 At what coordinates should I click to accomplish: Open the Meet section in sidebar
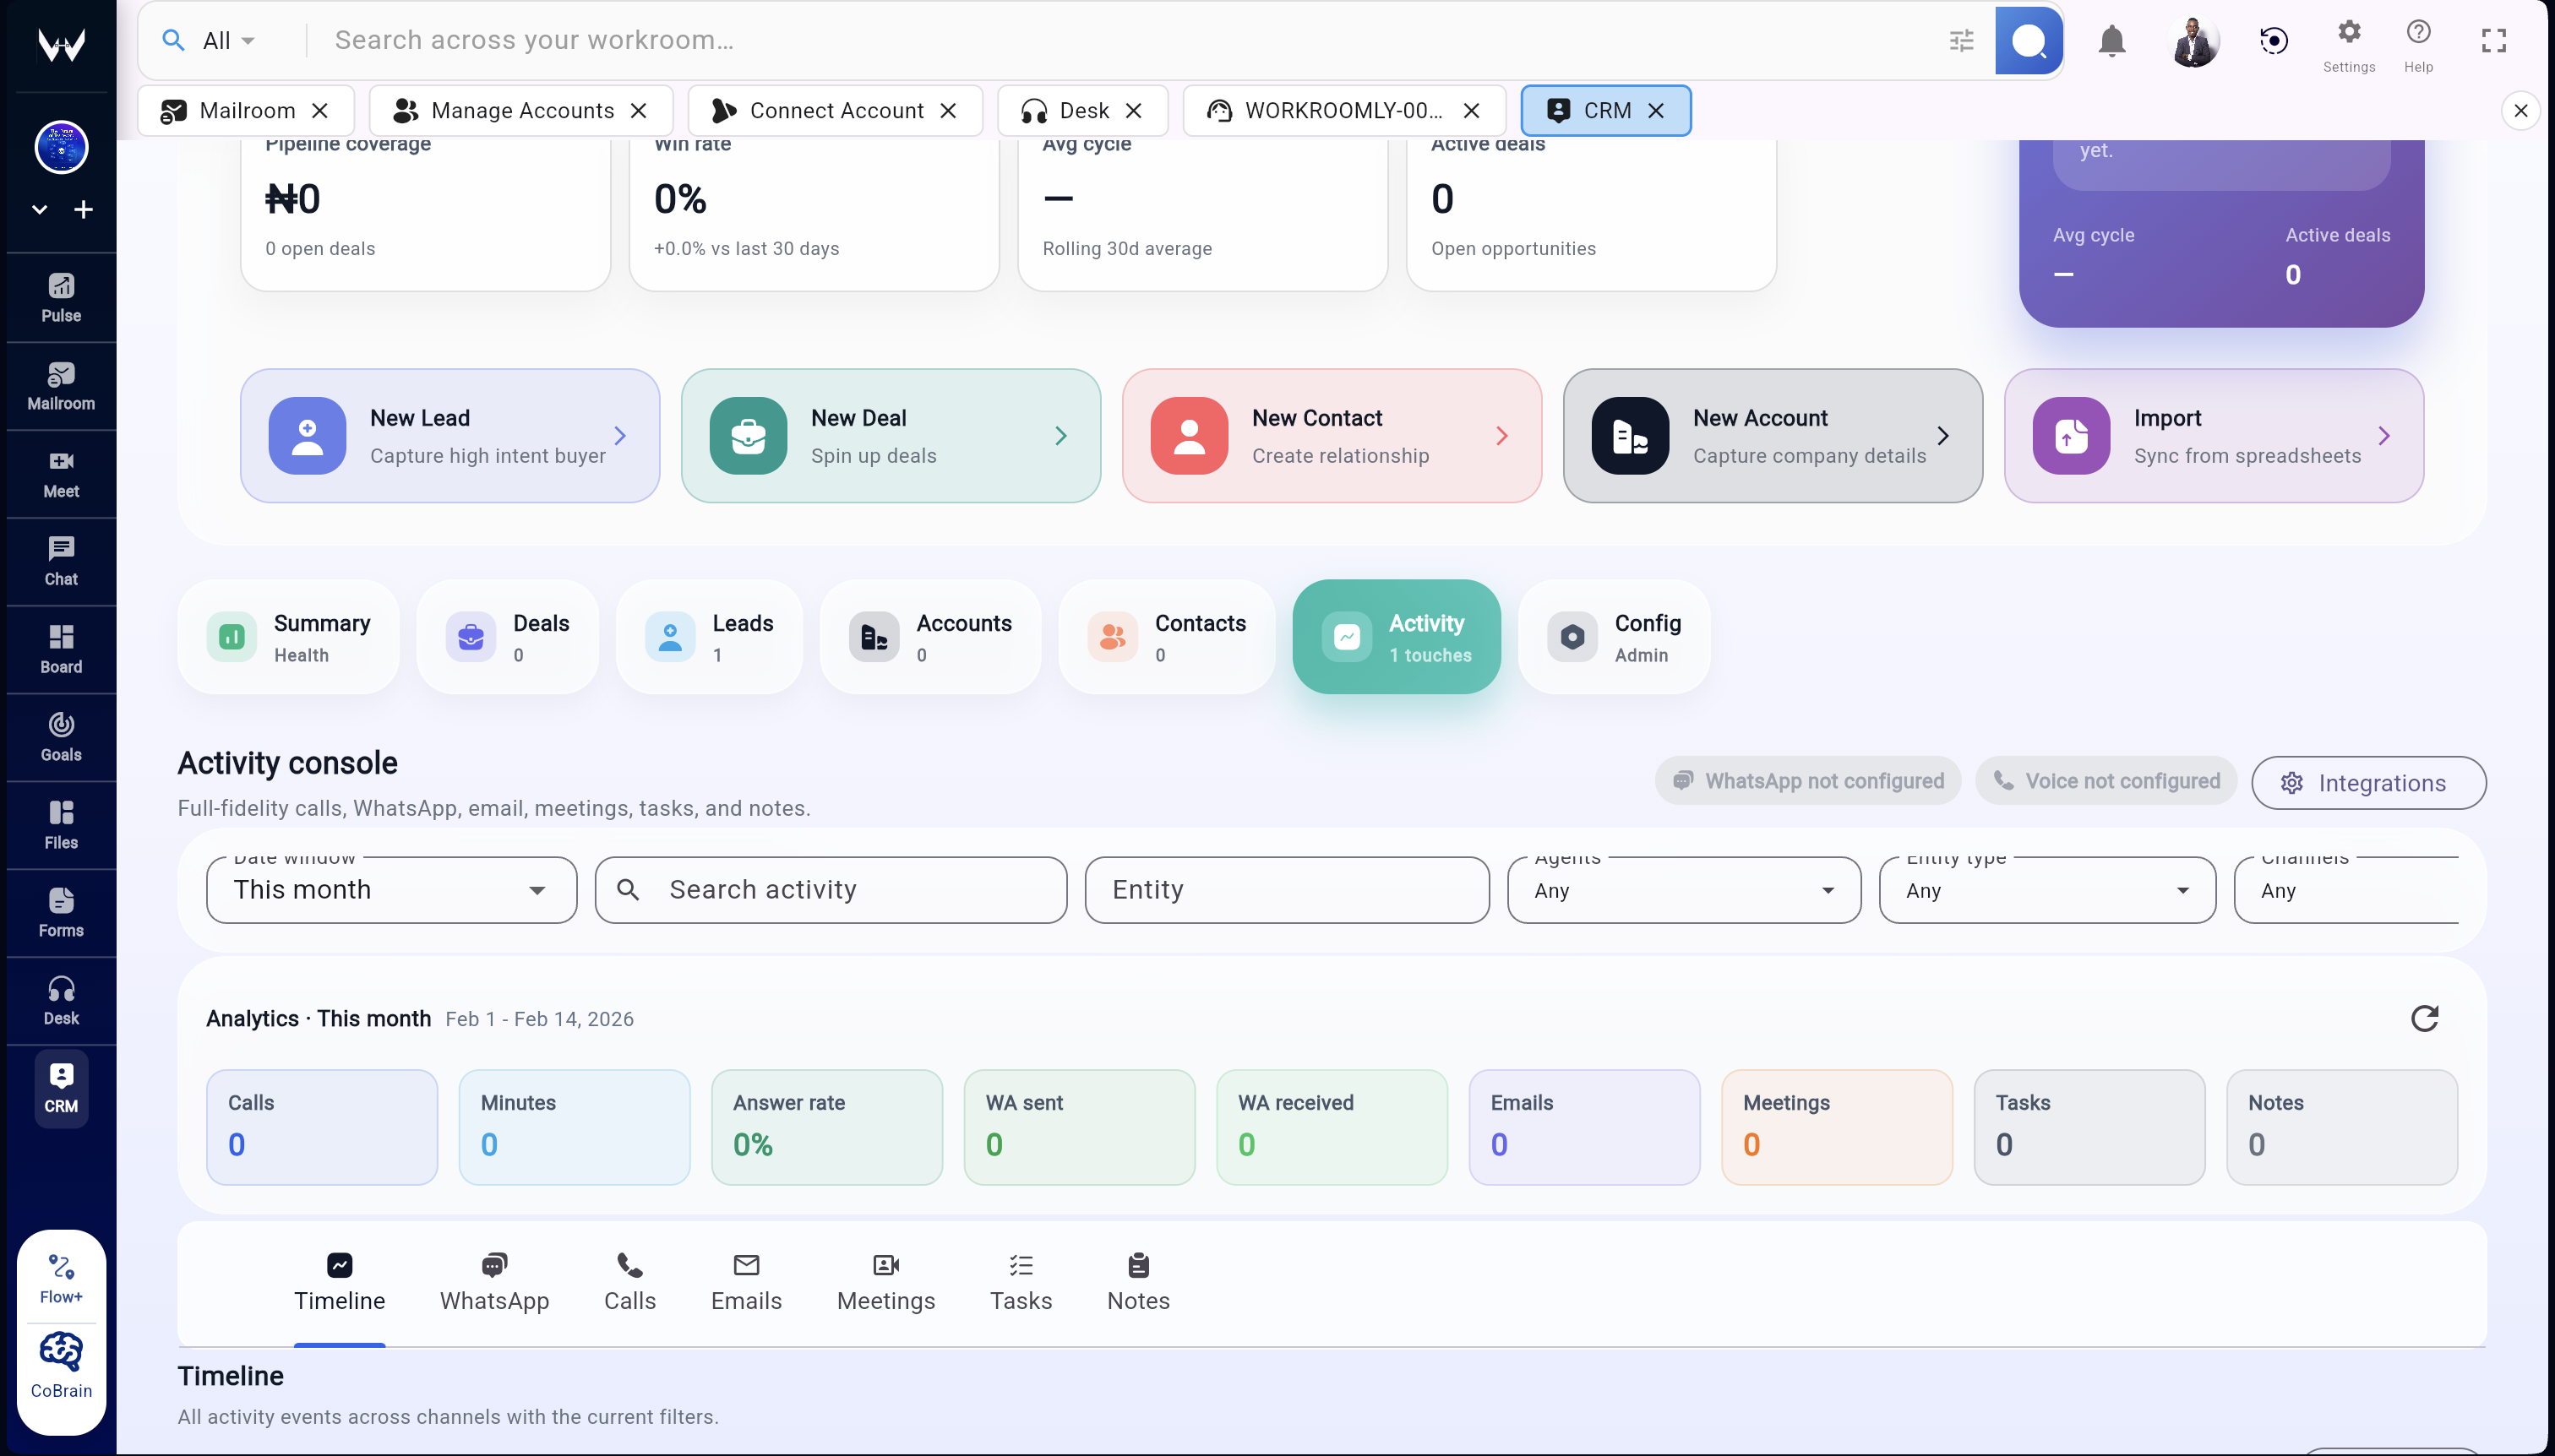[61, 473]
